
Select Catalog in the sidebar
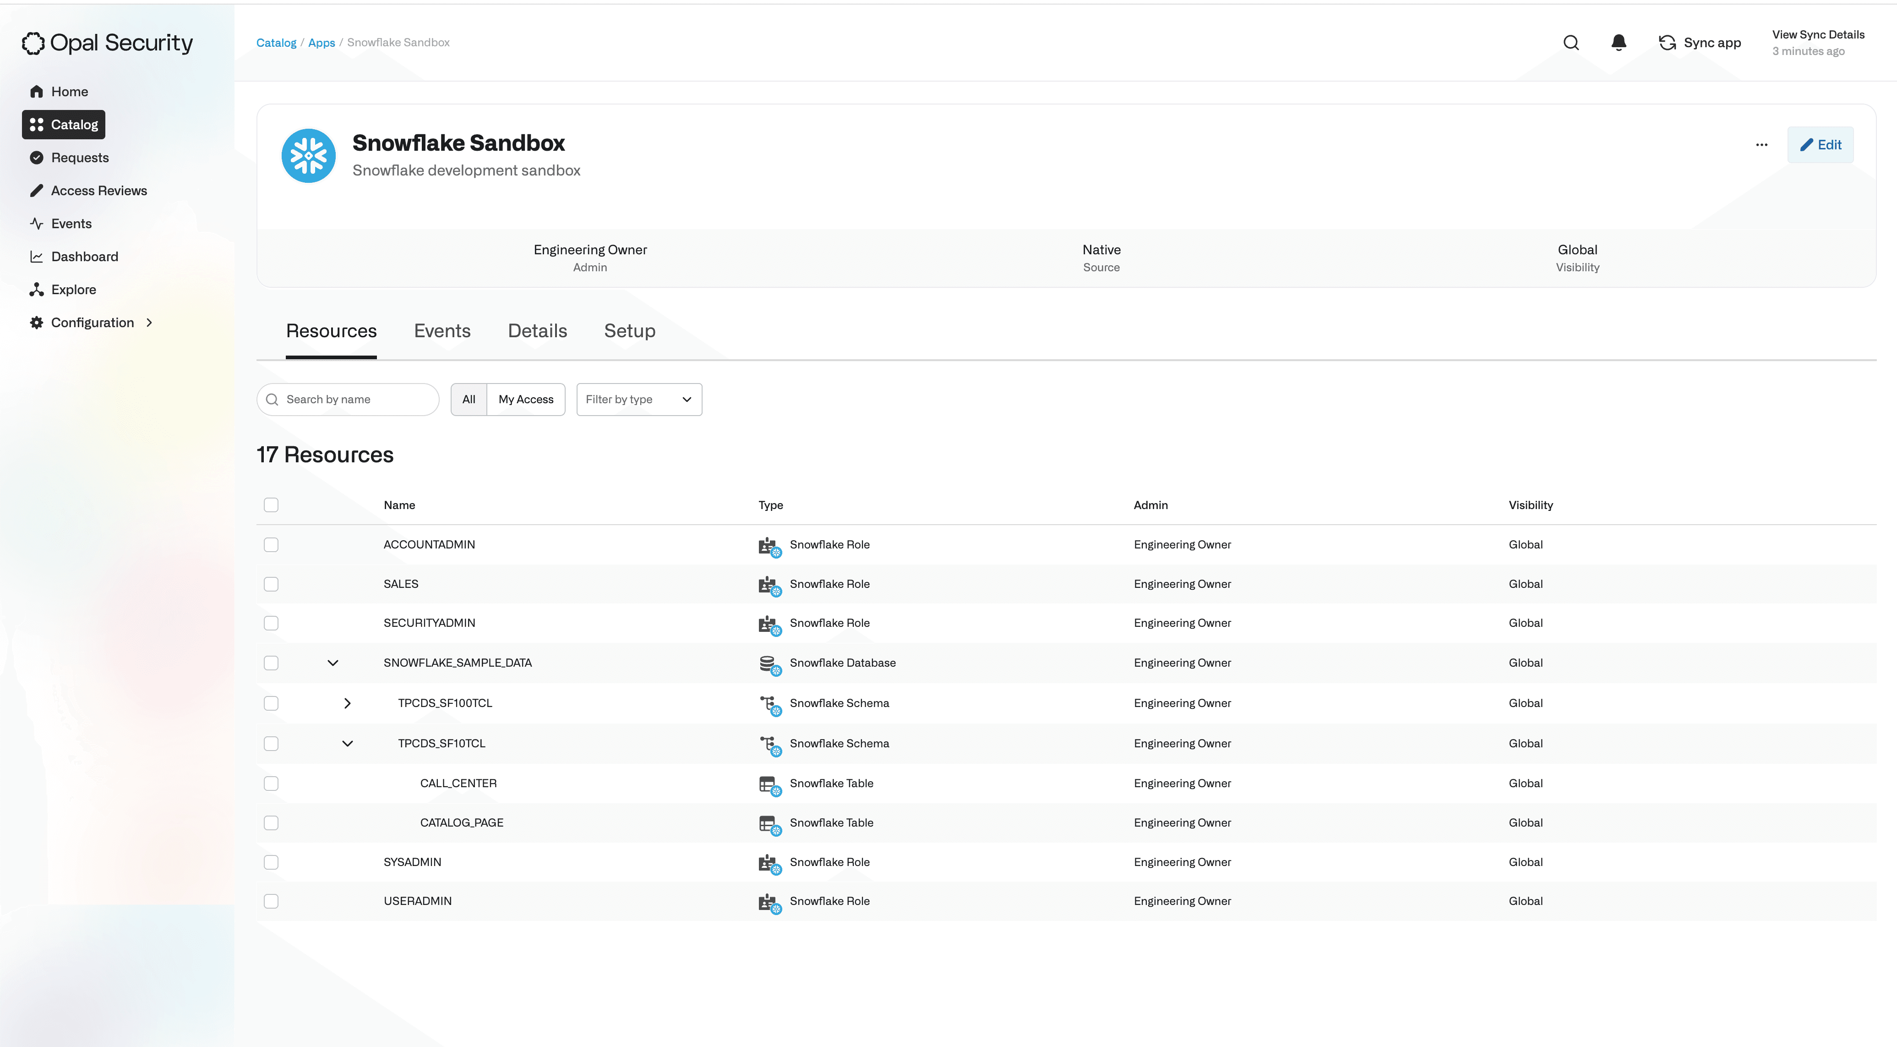click(x=63, y=125)
